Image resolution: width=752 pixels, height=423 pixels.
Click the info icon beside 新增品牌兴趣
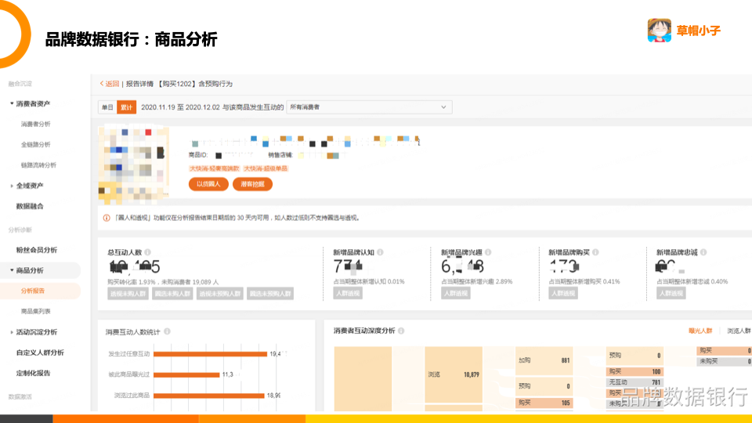click(x=488, y=252)
